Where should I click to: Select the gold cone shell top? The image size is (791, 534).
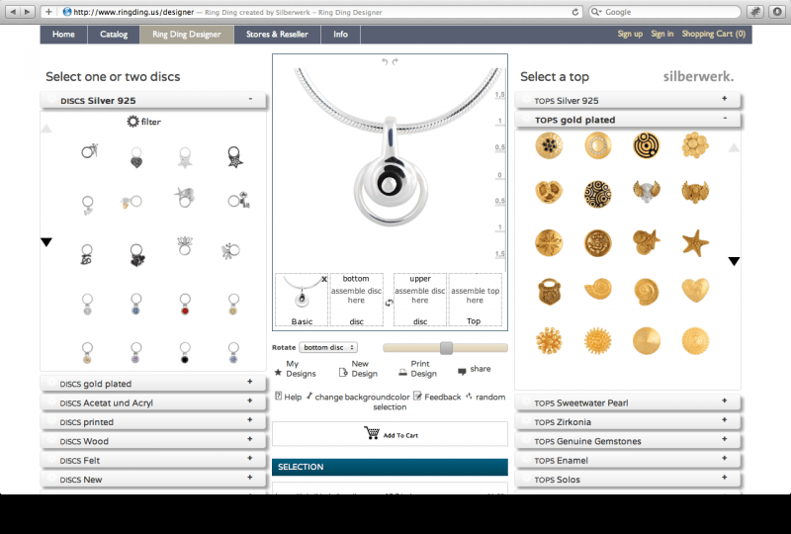pyautogui.click(x=598, y=289)
